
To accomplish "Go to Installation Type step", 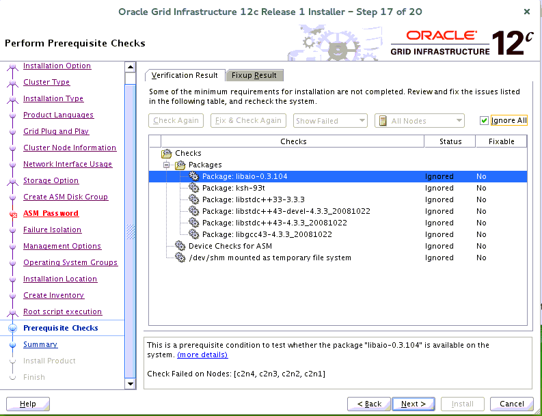I will 53,98.
